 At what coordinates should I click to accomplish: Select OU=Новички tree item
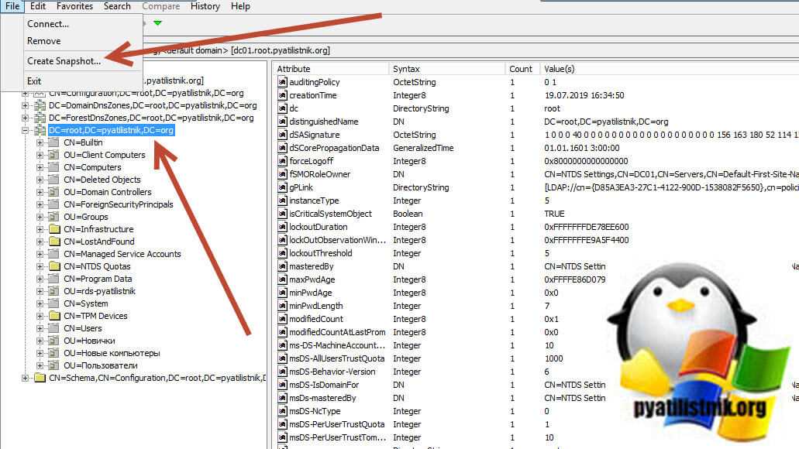89,341
